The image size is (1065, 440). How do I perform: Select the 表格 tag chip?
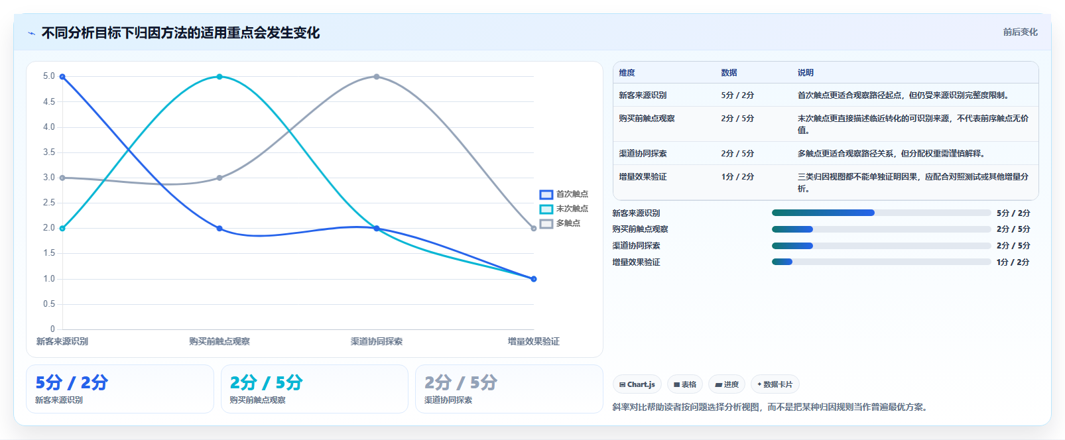click(685, 384)
